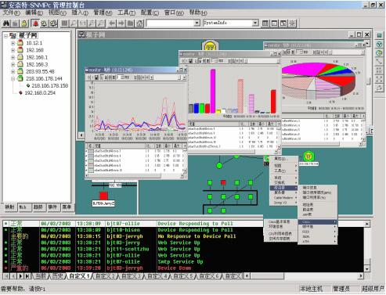Click the green hexagon 218.106.178.144 map node
The width and height of the screenshot is (386, 295).
308,156
